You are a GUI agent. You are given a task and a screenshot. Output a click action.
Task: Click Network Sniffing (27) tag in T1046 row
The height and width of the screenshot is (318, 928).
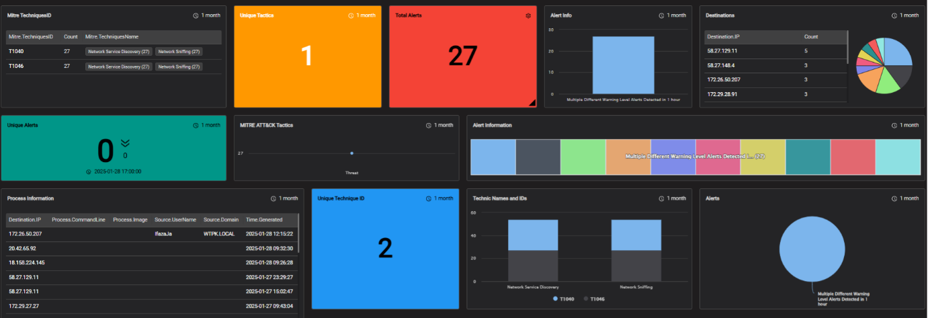pos(179,67)
